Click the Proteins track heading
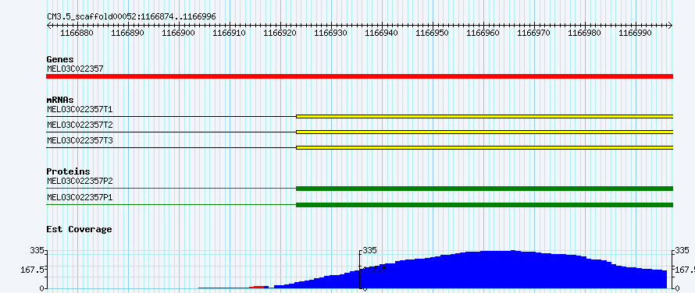The height and width of the screenshot is (293, 695). point(68,171)
